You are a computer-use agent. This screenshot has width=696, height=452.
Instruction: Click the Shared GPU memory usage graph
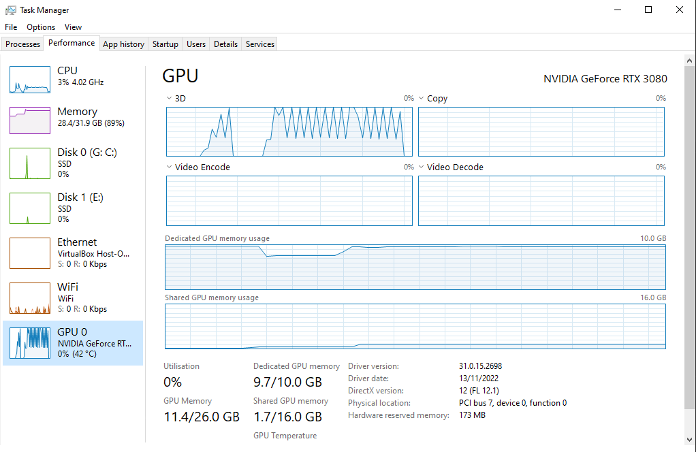click(415, 327)
